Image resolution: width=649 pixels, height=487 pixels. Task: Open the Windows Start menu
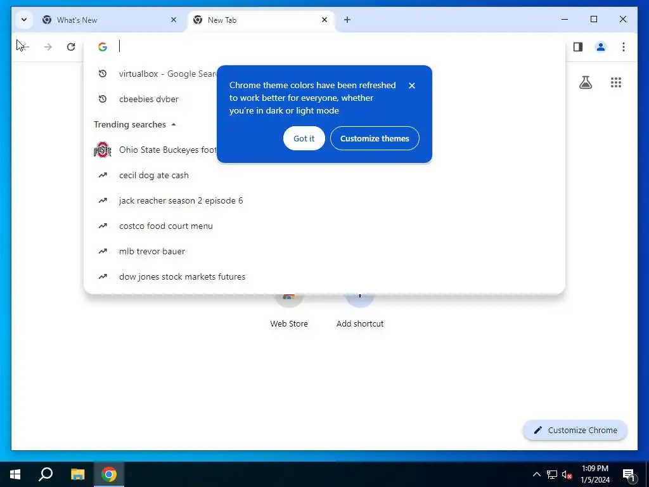pyautogui.click(x=15, y=474)
